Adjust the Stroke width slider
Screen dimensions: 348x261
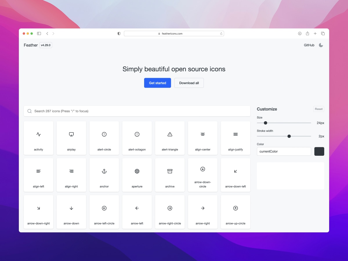point(289,136)
